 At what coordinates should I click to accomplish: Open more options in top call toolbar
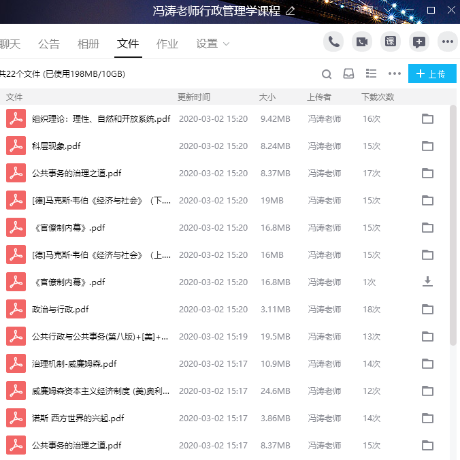tap(447, 42)
